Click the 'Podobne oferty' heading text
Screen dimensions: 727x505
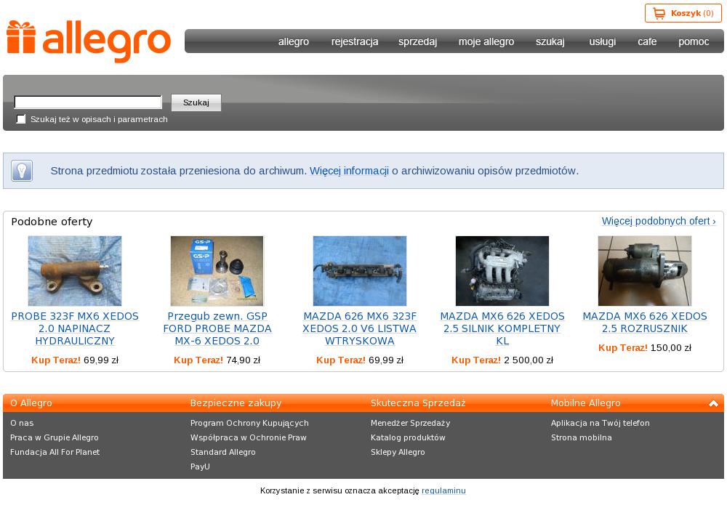pos(52,222)
